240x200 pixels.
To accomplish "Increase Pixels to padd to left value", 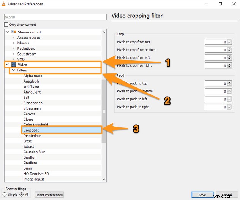I will pyautogui.click(x=229, y=98).
